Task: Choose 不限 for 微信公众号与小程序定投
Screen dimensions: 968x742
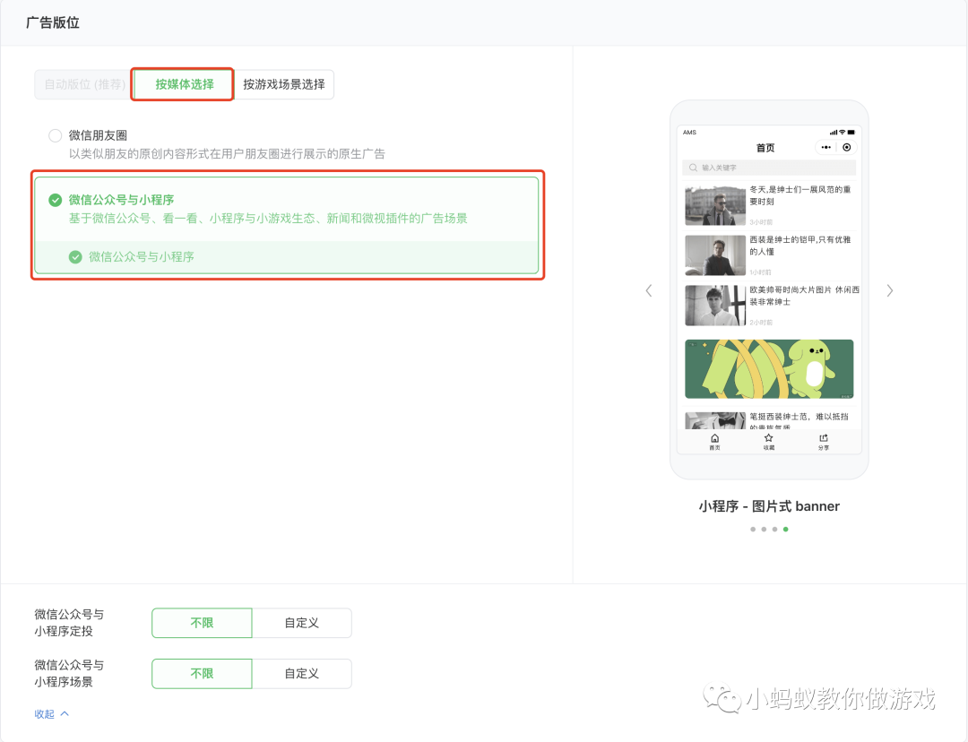Action: (202, 623)
